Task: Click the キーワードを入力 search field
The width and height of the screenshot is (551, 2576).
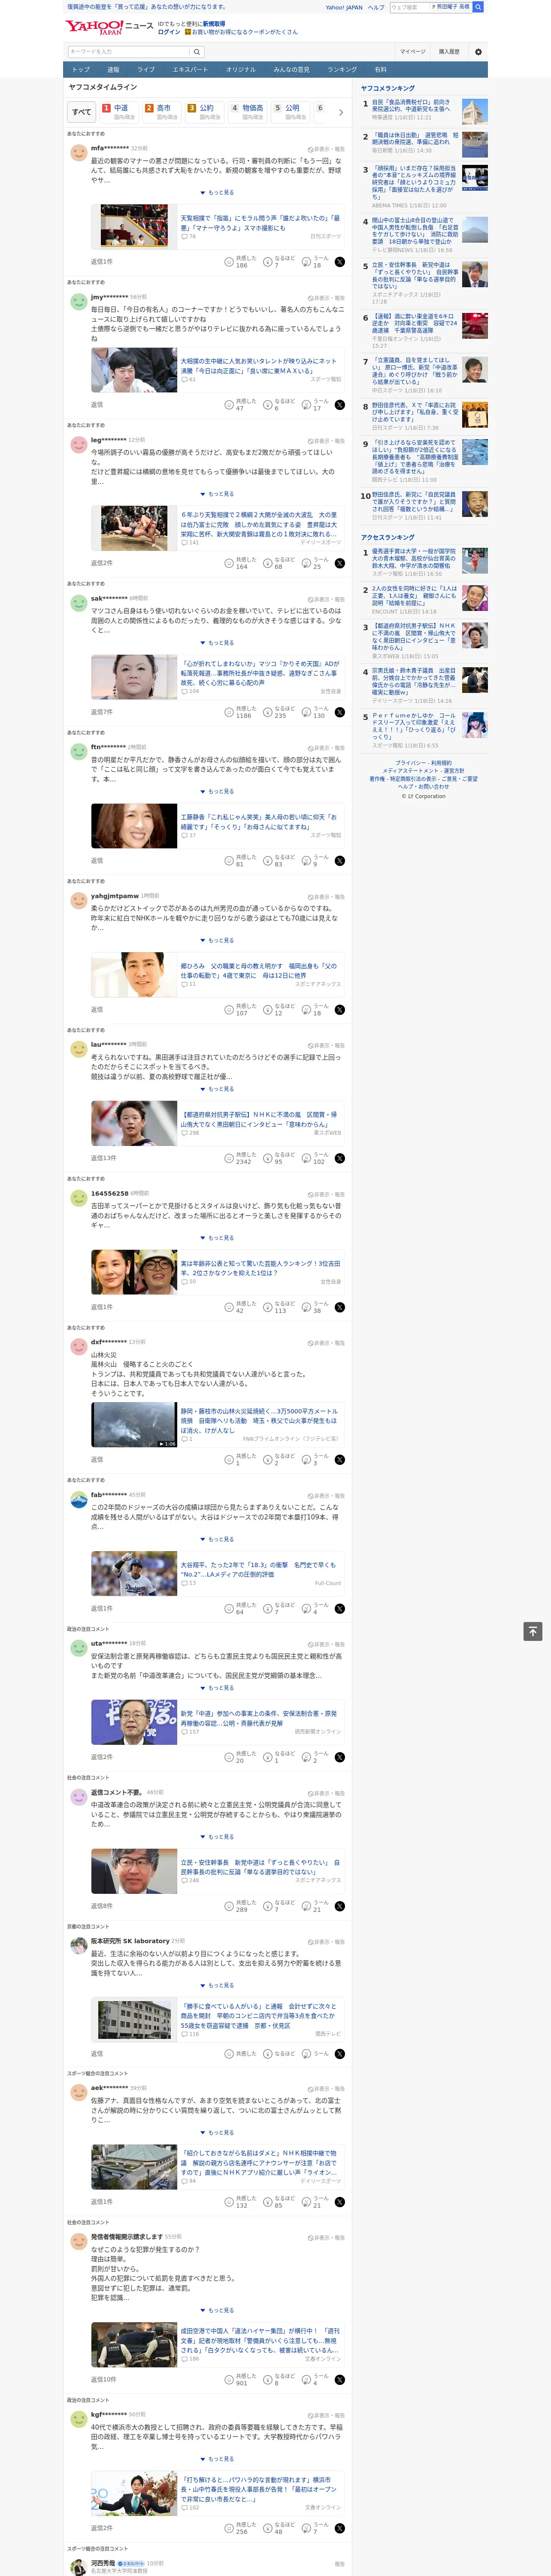Action: coord(129,51)
